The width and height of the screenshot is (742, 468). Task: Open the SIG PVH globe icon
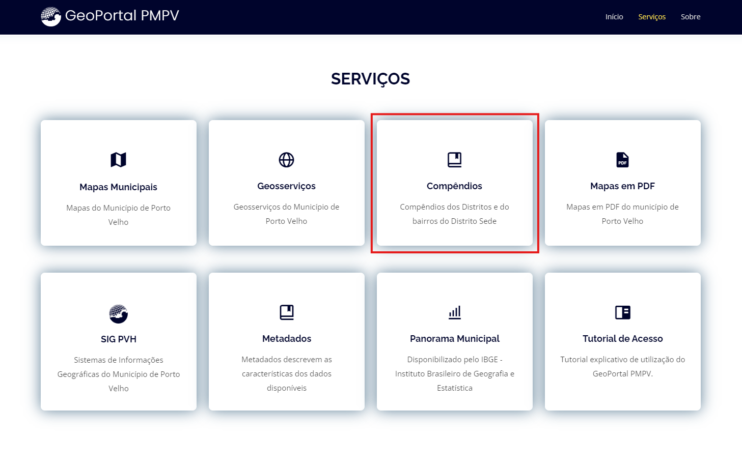[118, 314]
